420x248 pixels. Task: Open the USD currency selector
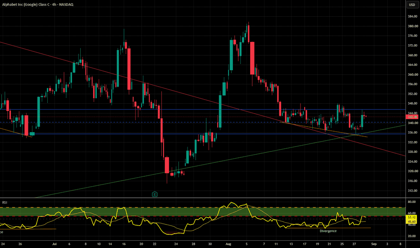pos(412,5)
